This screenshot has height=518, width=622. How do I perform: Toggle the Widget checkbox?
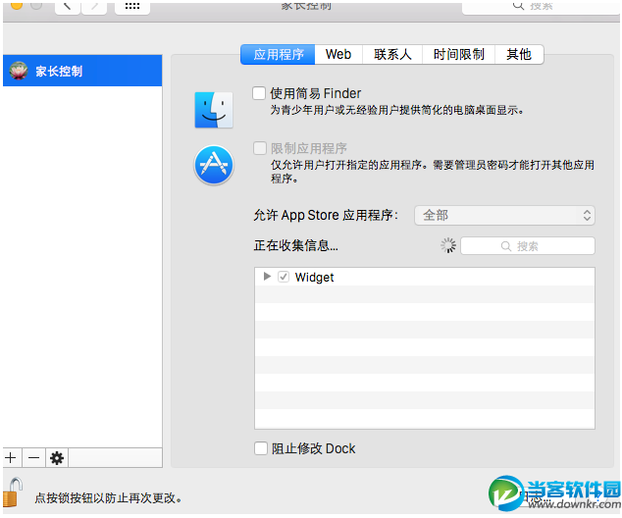coord(284,277)
